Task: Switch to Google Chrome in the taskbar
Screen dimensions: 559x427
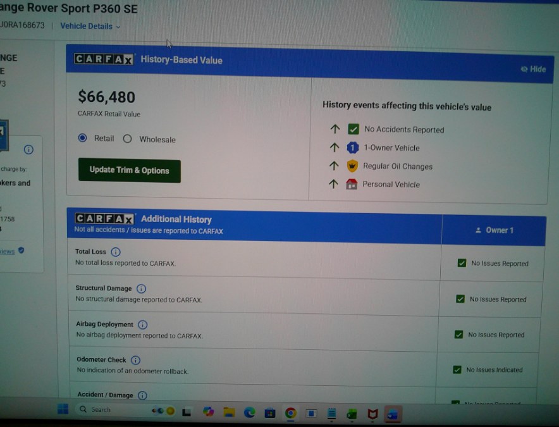Action: pyautogui.click(x=290, y=413)
